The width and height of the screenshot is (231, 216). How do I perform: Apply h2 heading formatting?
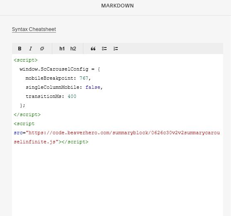pyautogui.click(x=73, y=49)
